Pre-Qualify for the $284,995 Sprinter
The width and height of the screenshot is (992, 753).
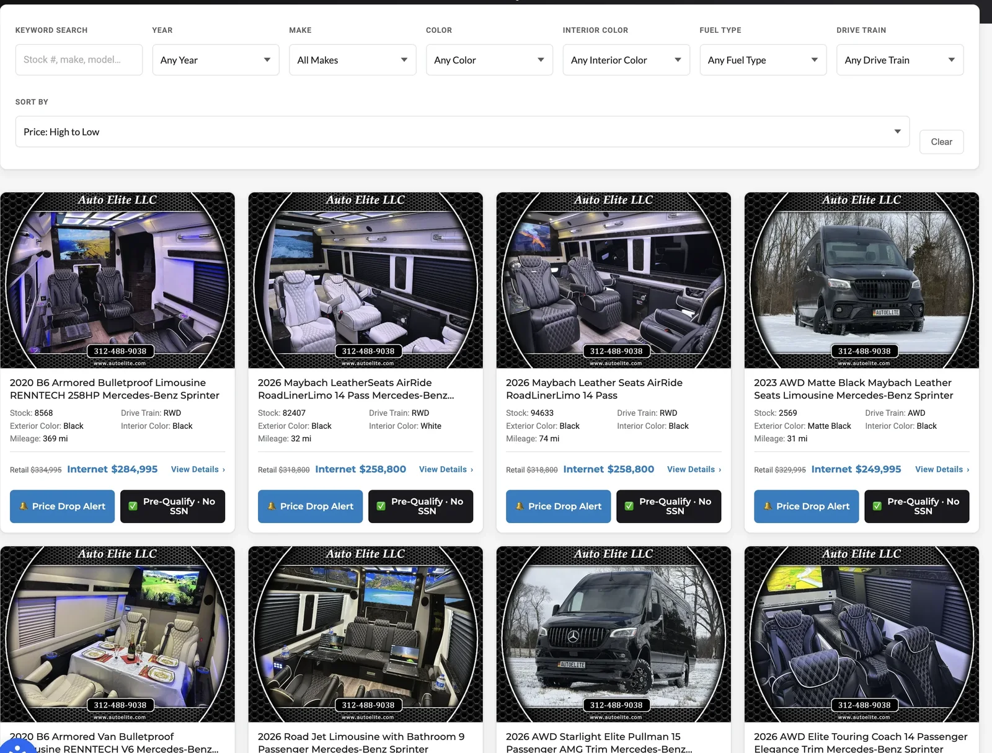tap(172, 506)
